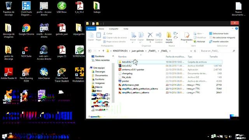
Task: Expand the address bar history dropdown
Action: [191, 51]
